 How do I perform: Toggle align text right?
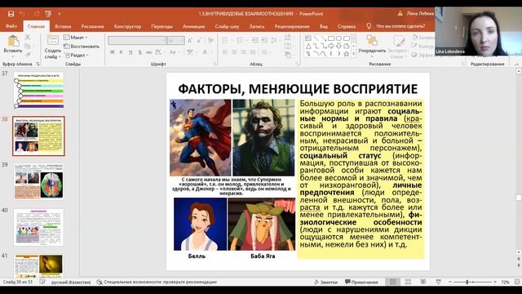tap(244, 52)
